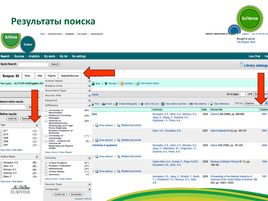Click Export refine link
The height and width of the screenshot is (201, 268).
tap(83, 199)
